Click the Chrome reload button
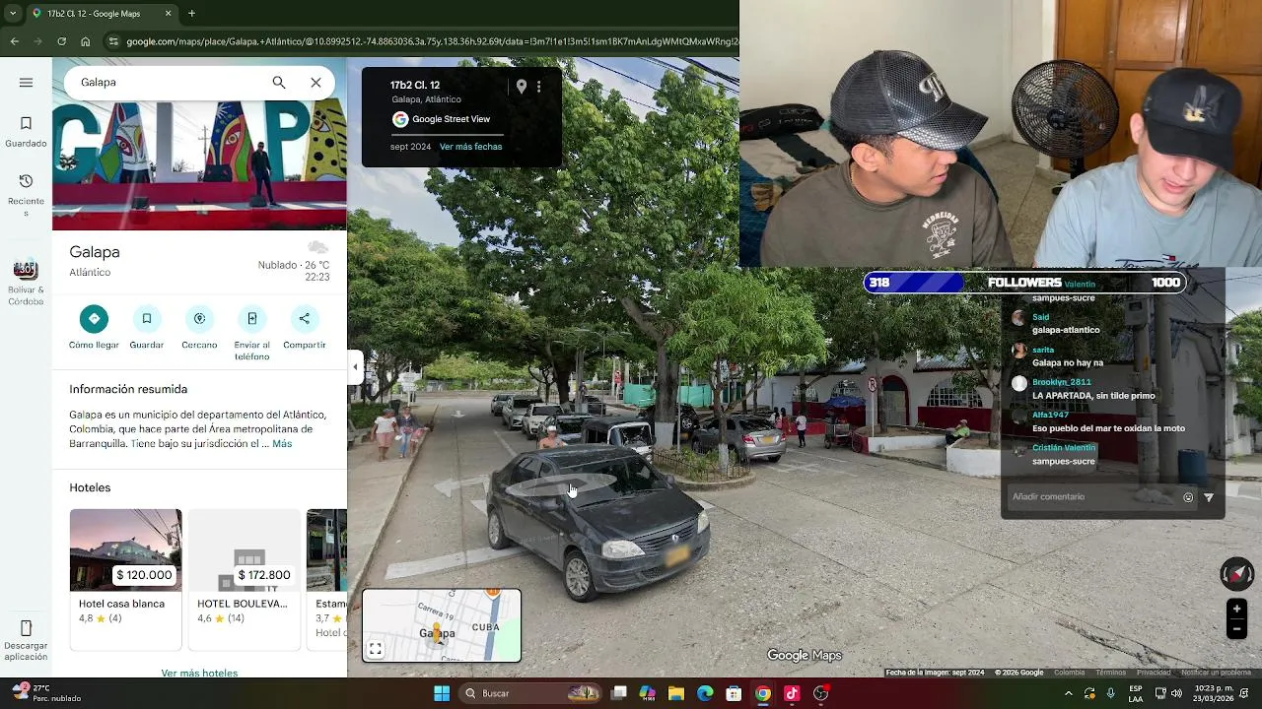The width and height of the screenshot is (1262, 709). 61,41
